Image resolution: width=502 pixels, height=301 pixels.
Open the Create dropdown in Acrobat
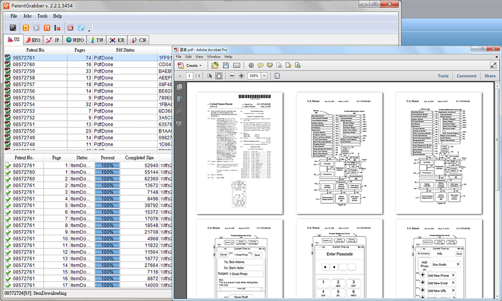click(x=190, y=65)
